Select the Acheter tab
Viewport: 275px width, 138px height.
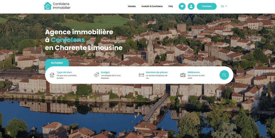tap(57, 63)
